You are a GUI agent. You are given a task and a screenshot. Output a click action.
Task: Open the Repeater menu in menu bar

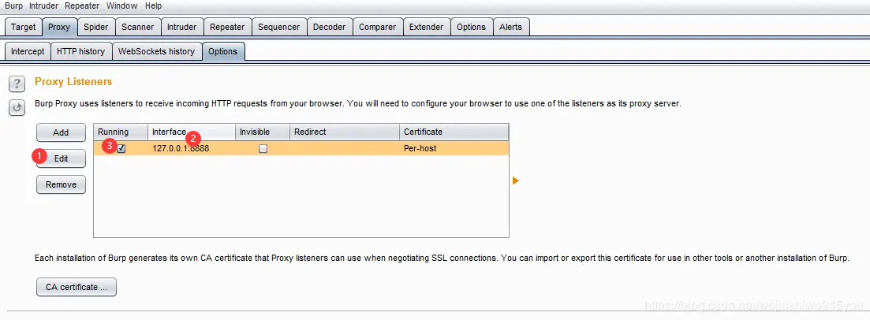pyautogui.click(x=82, y=6)
